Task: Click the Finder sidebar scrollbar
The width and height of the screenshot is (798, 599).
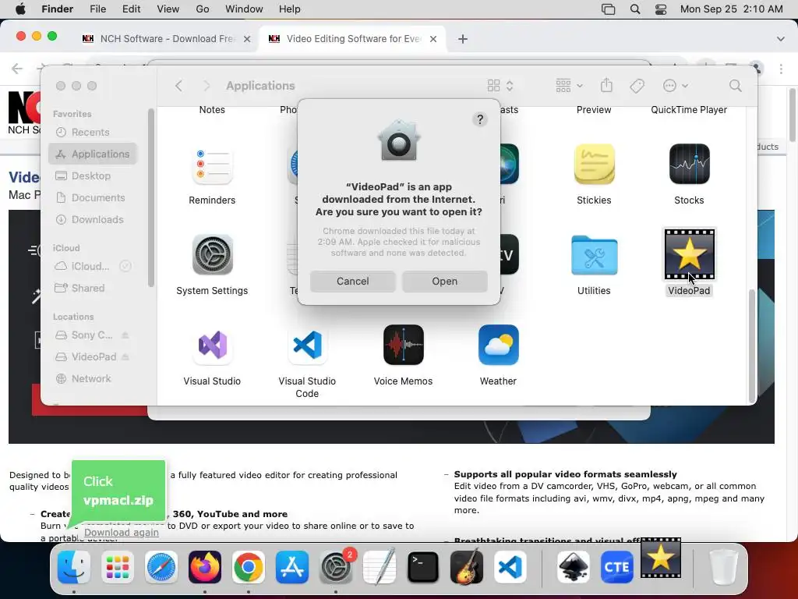Action: (x=150, y=198)
